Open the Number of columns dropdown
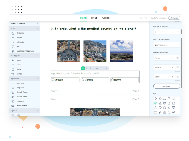Viewport: 189px width, 141px height. [166, 32]
